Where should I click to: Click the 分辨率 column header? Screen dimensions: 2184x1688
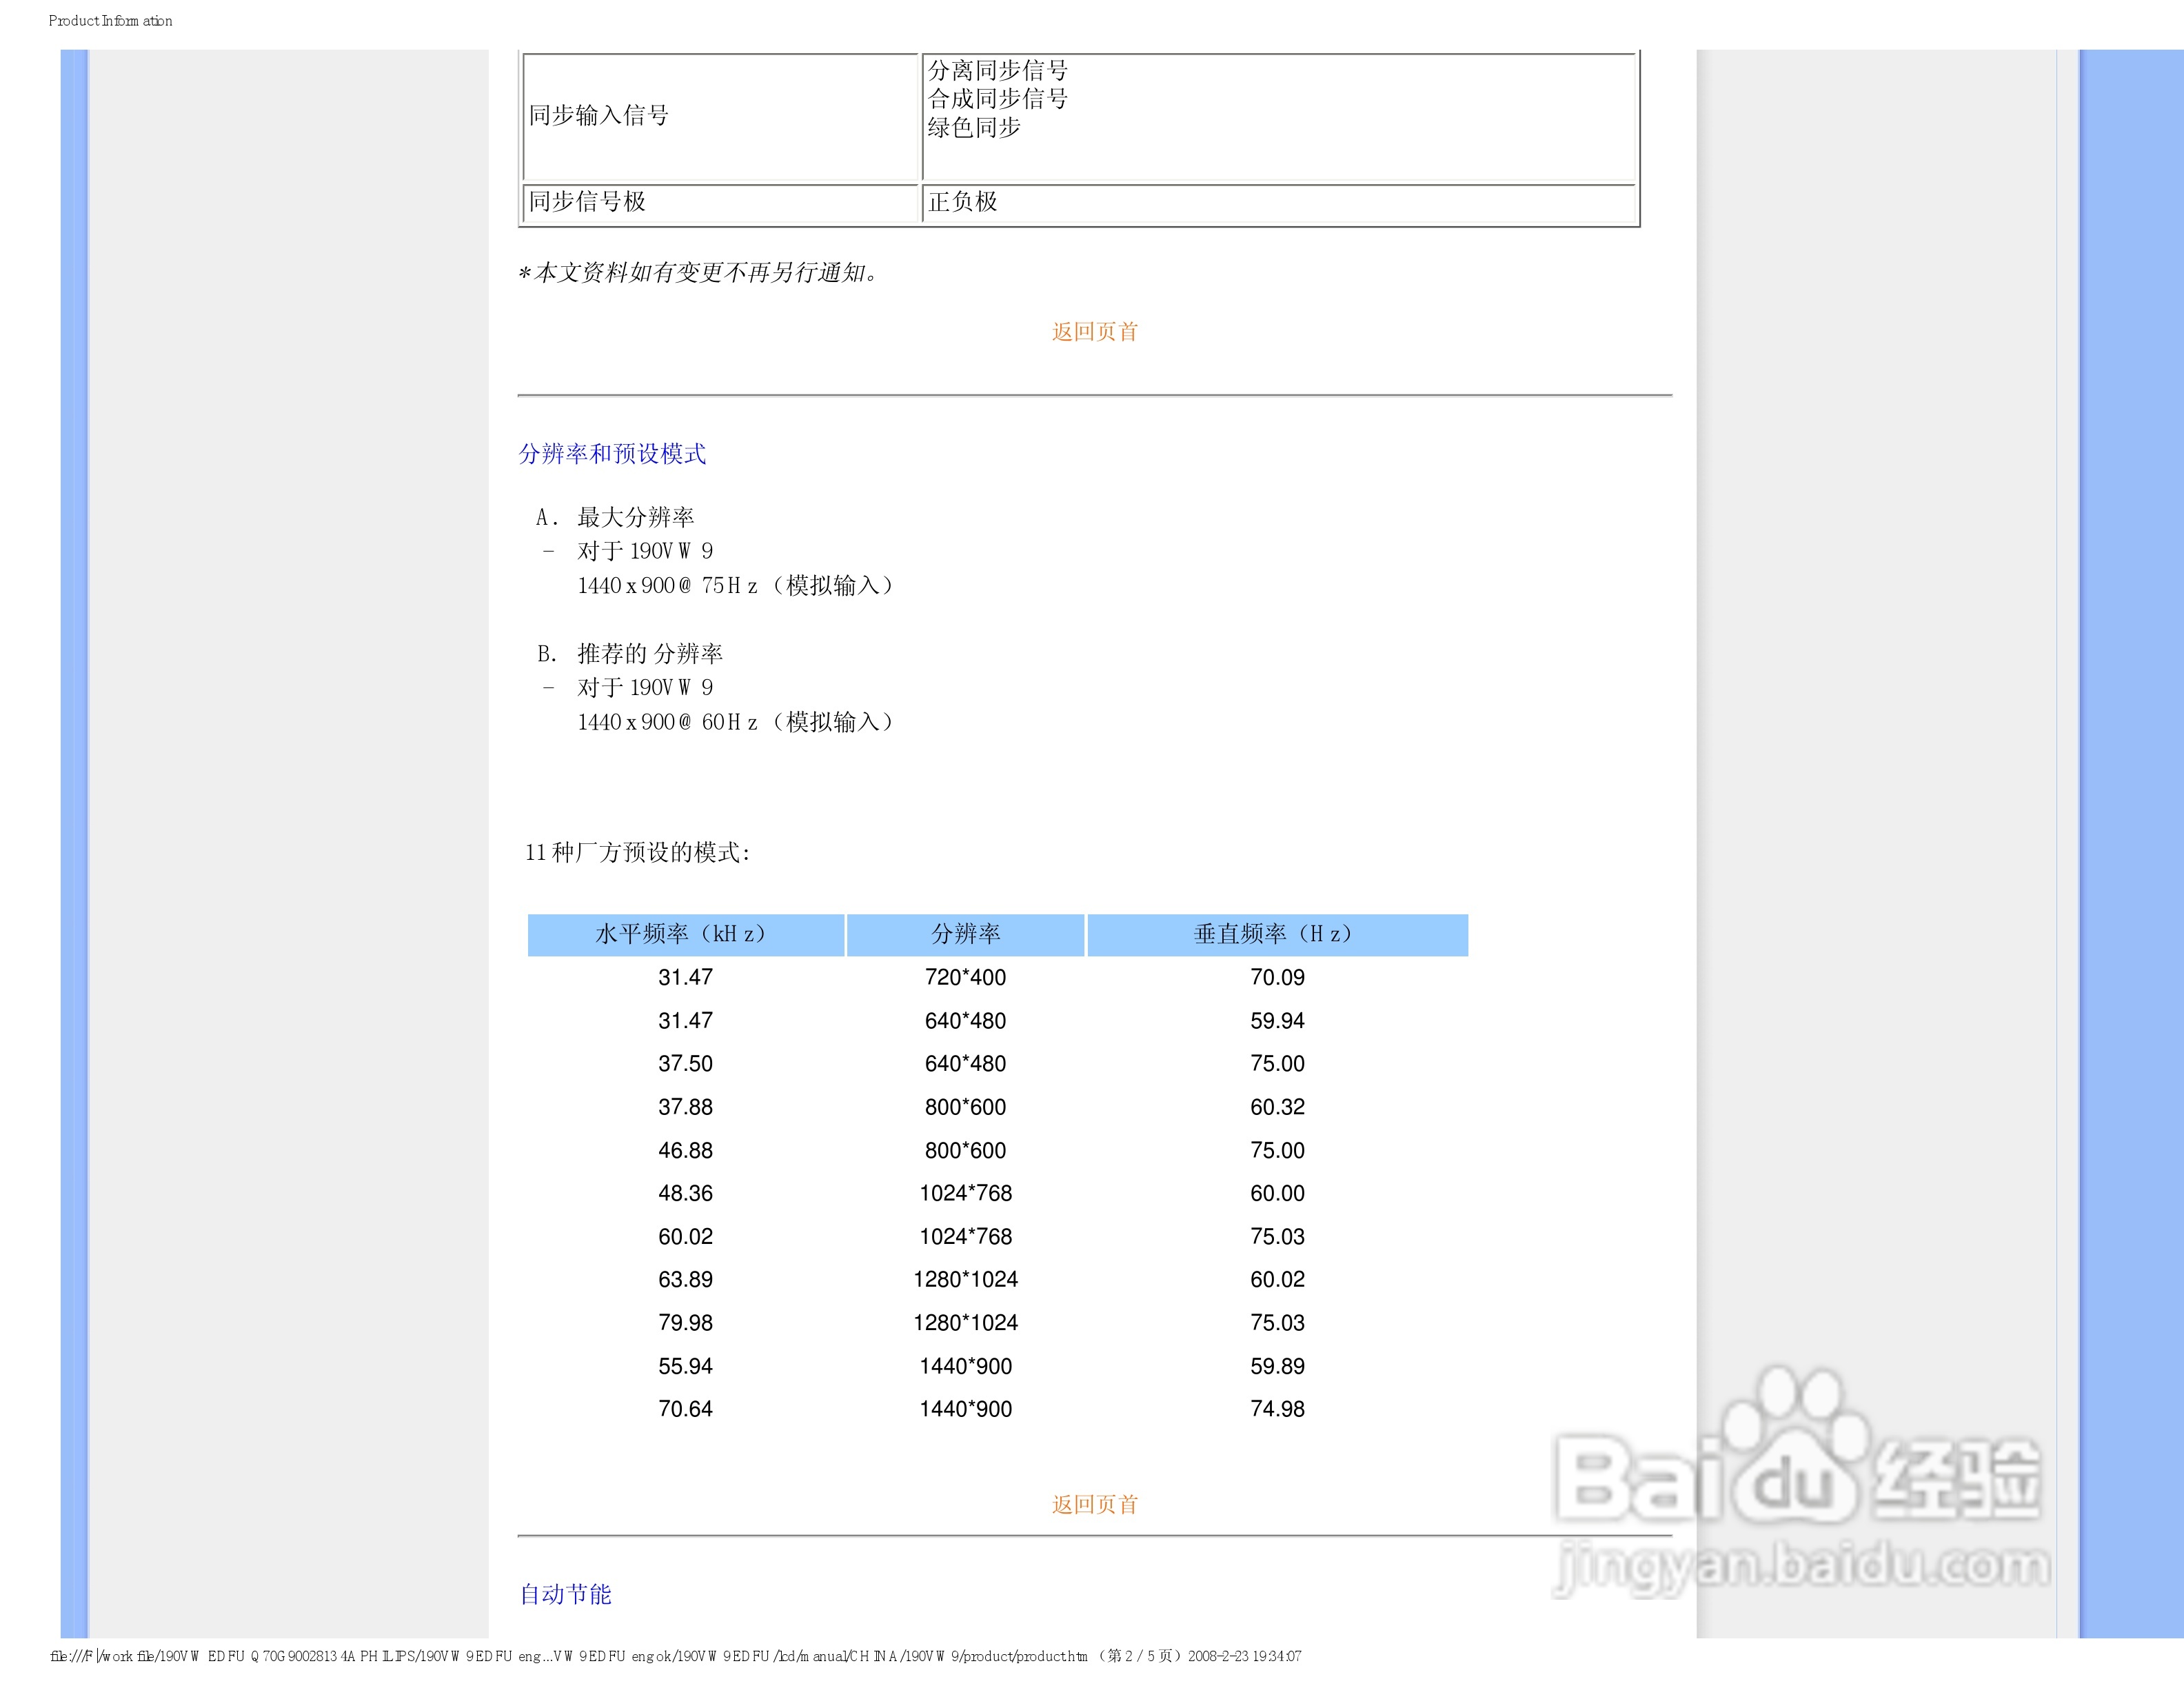(x=965, y=934)
